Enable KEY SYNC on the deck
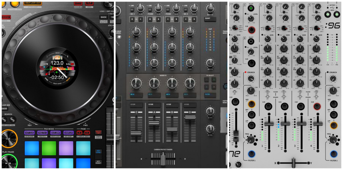343x170 pixels. (x=98, y=152)
